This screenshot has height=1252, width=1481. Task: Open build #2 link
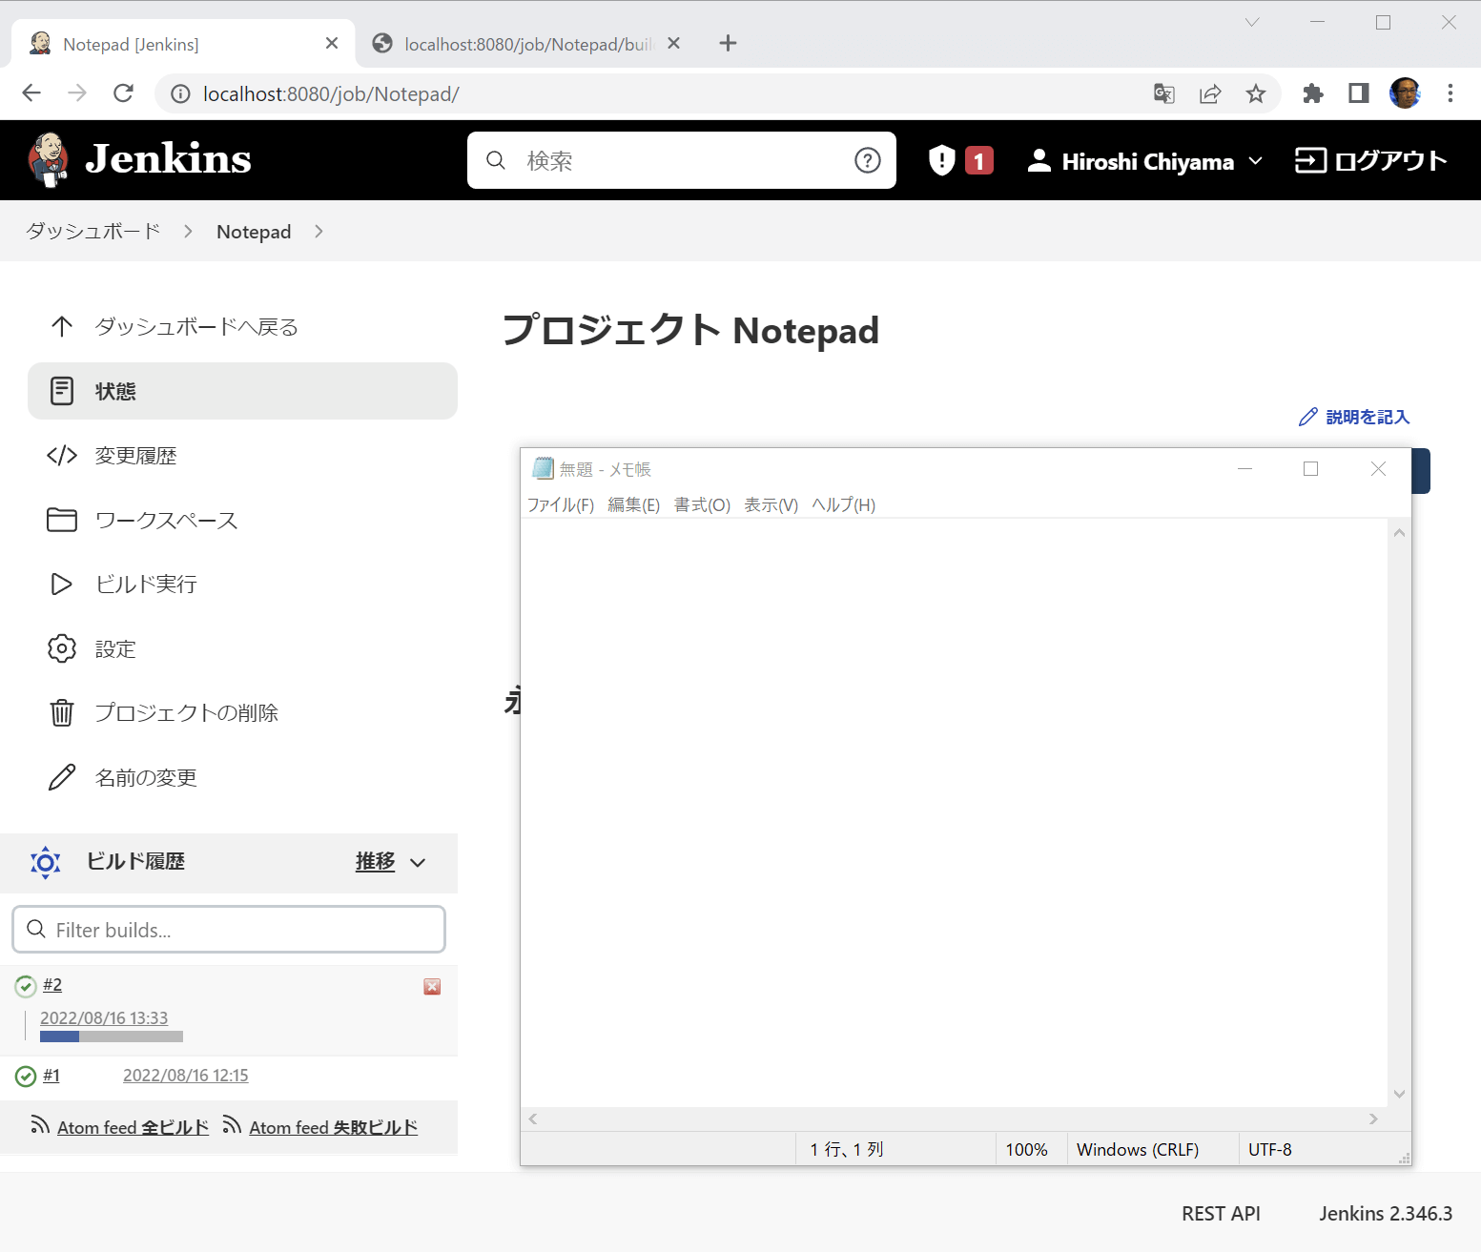pos(52,985)
